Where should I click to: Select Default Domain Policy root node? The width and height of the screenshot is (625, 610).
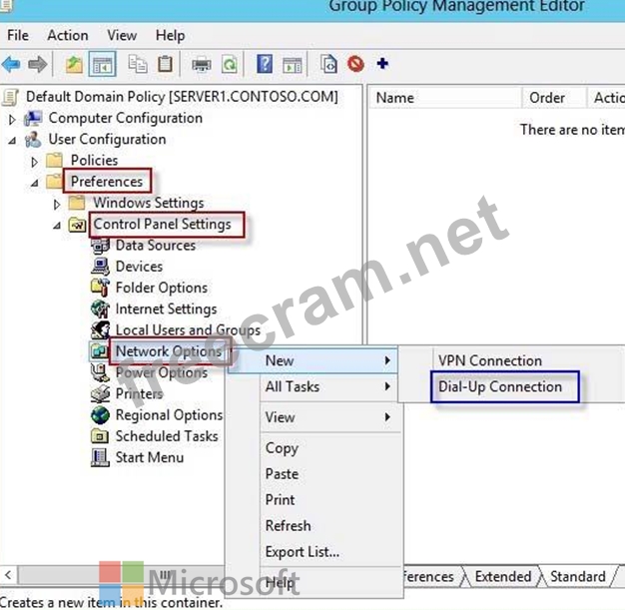[x=182, y=97]
